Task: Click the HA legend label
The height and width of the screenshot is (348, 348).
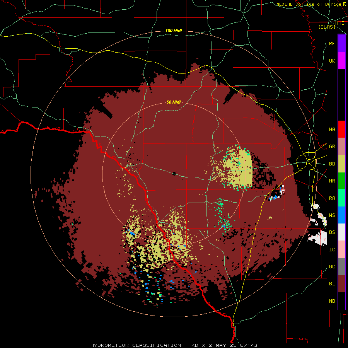Action: point(332,130)
